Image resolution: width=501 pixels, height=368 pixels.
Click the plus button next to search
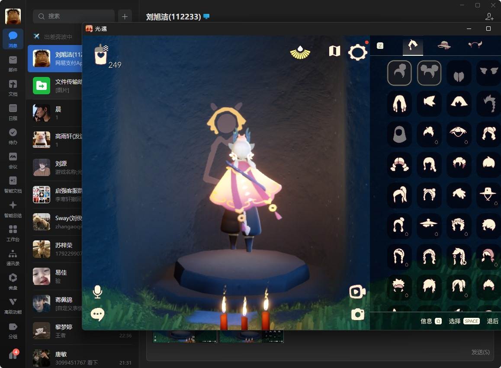pyautogui.click(x=125, y=16)
